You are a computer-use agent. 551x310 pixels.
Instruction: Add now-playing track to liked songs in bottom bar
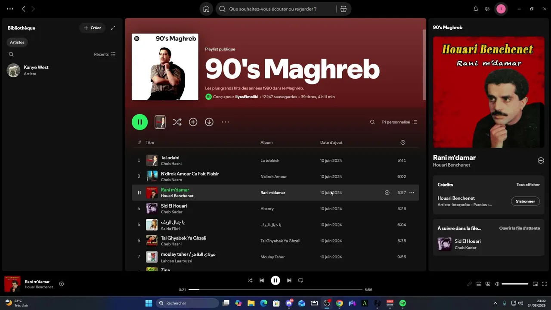(x=62, y=284)
